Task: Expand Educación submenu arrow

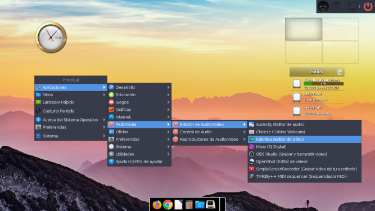Action: point(168,95)
